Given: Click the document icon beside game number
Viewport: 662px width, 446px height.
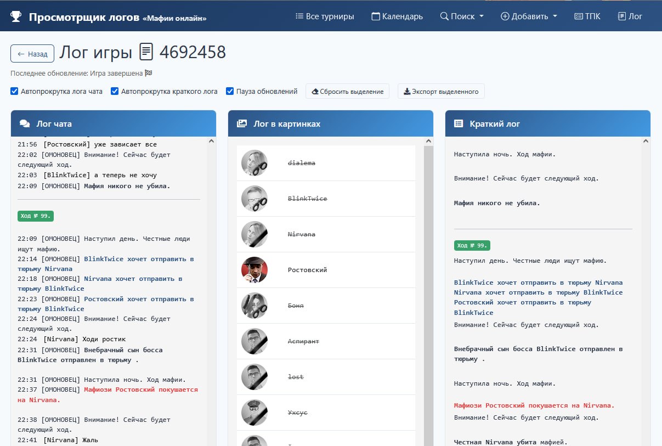Looking at the screenshot, I should 146,52.
